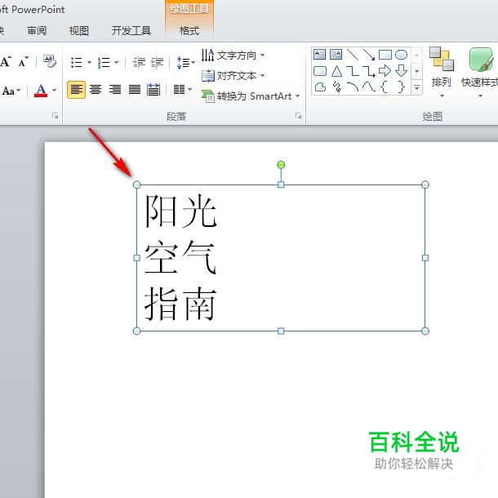Open the font group dialog launcher
The image size is (498, 498).
(56, 116)
